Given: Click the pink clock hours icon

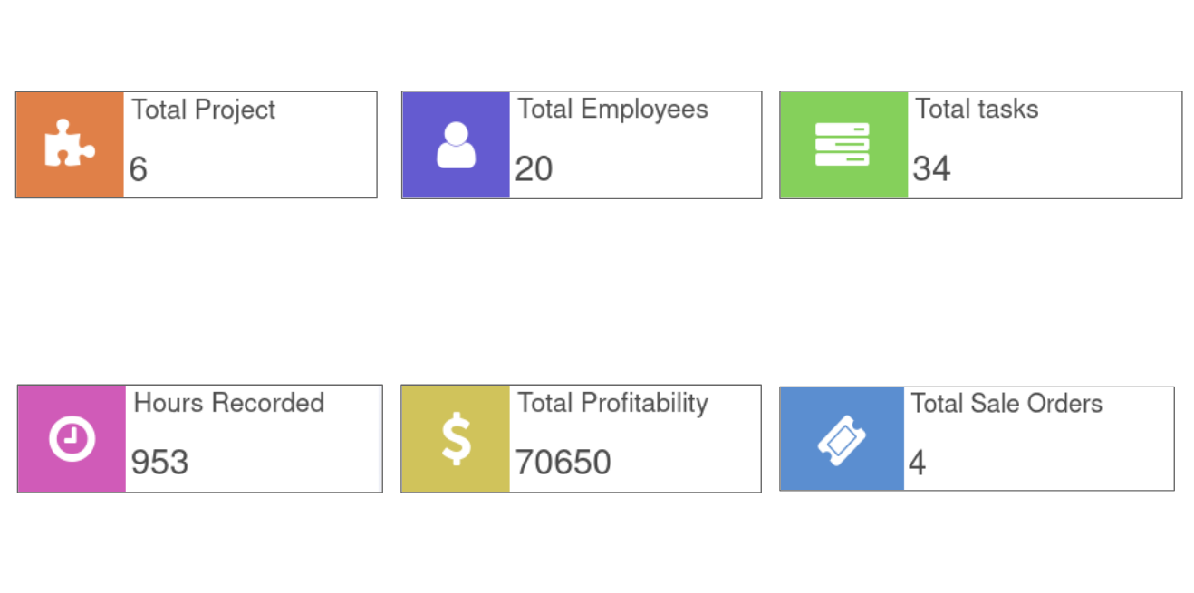Looking at the screenshot, I should 72,439.
